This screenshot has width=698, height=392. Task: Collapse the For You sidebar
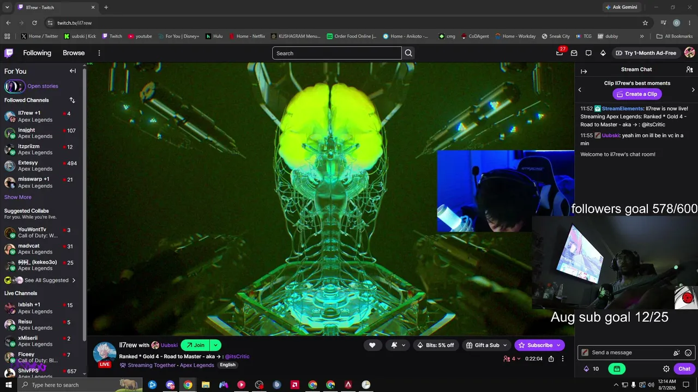click(x=73, y=71)
